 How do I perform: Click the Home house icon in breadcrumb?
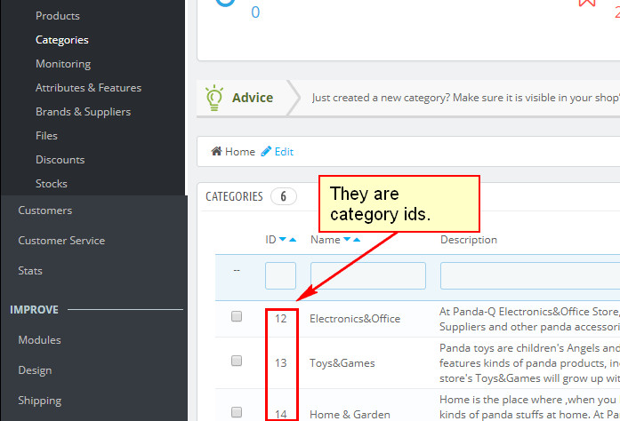click(x=216, y=151)
